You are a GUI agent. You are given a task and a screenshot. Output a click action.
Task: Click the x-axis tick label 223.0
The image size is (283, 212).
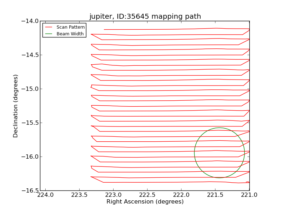coord(113,195)
